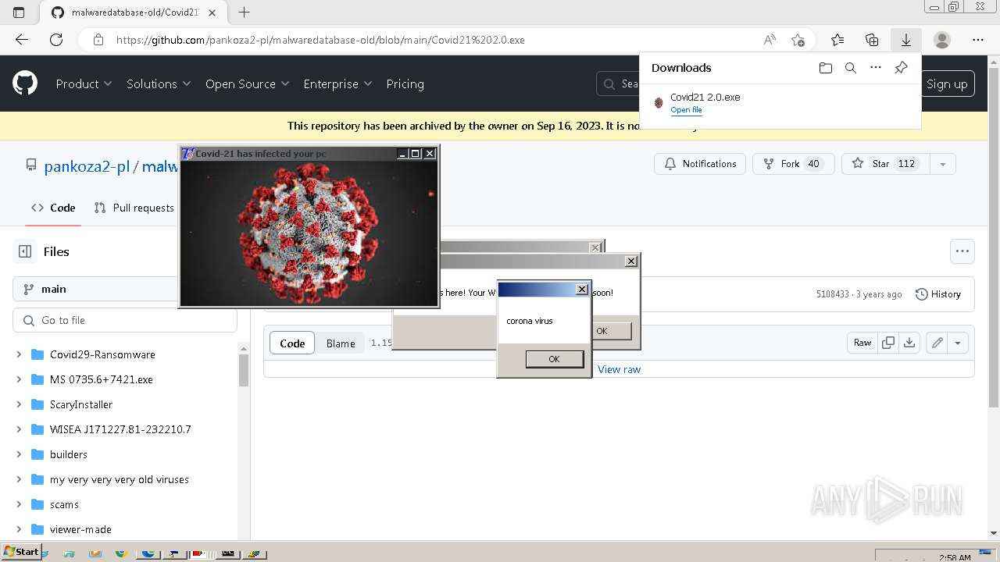Open the scams folder
Screen dimensions: 1000x562
point(64,504)
